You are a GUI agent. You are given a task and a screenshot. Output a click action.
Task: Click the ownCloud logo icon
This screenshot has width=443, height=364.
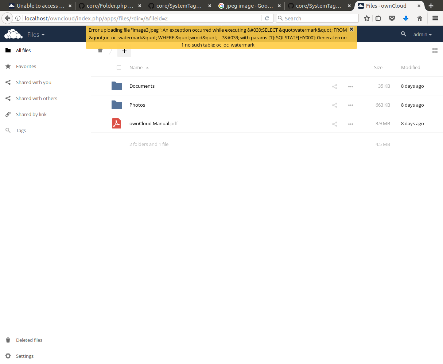click(x=13, y=34)
